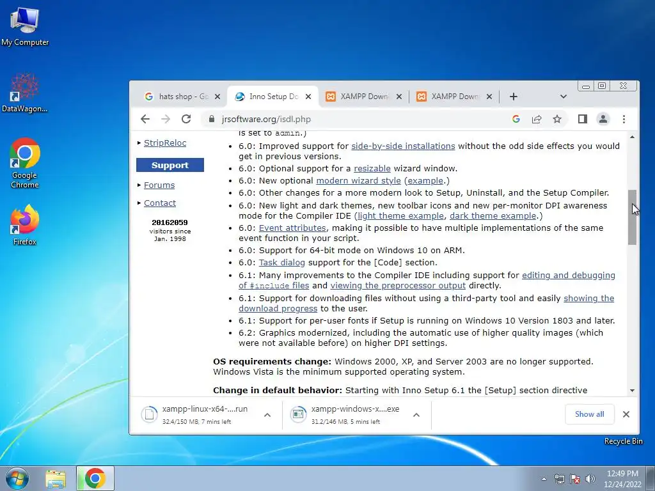Click the Recycle Bin label
The height and width of the screenshot is (491, 655).
pos(623,441)
